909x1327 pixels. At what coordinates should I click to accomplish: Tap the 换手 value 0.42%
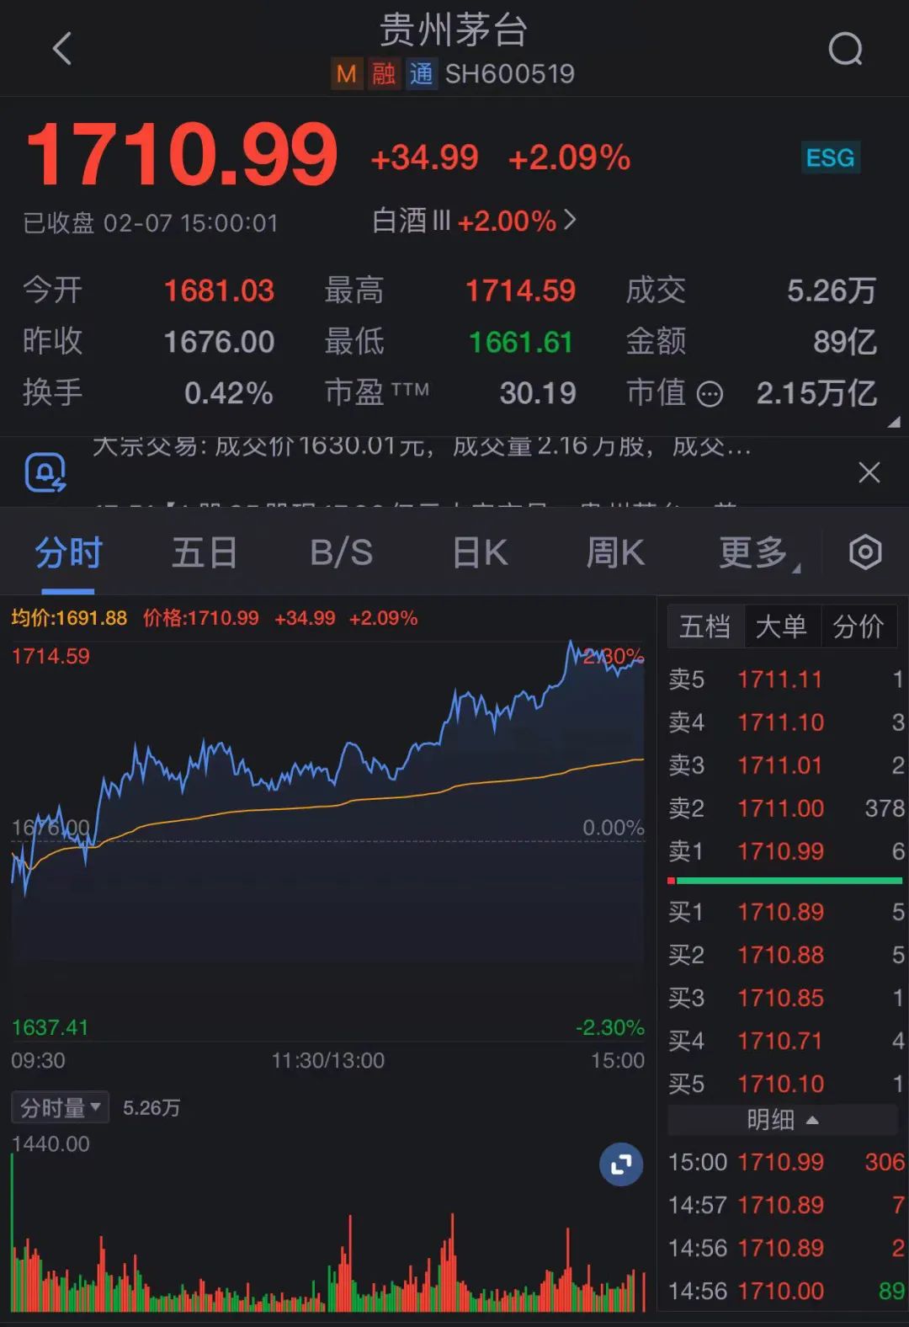click(229, 393)
